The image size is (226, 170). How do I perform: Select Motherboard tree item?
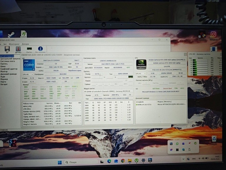8,61
